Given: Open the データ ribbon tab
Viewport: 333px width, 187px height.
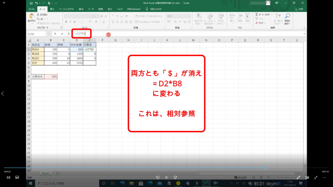Looking at the screenshot, I should pyautogui.click(x=91, y=9).
